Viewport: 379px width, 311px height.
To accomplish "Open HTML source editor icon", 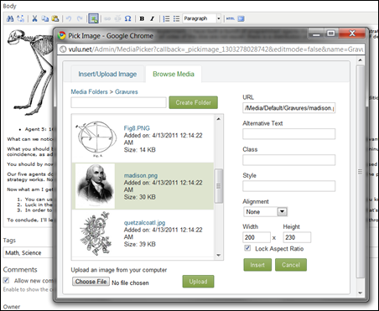I will coord(231,18).
